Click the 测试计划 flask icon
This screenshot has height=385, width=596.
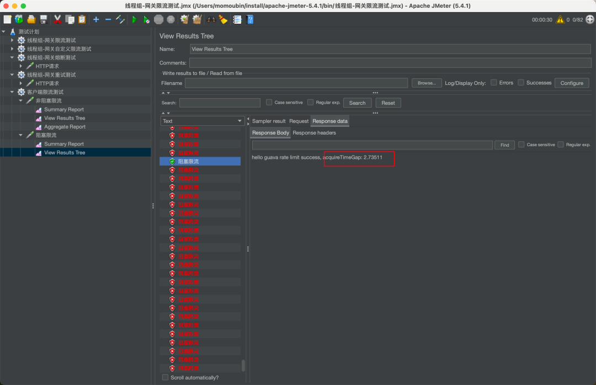[13, 31]
